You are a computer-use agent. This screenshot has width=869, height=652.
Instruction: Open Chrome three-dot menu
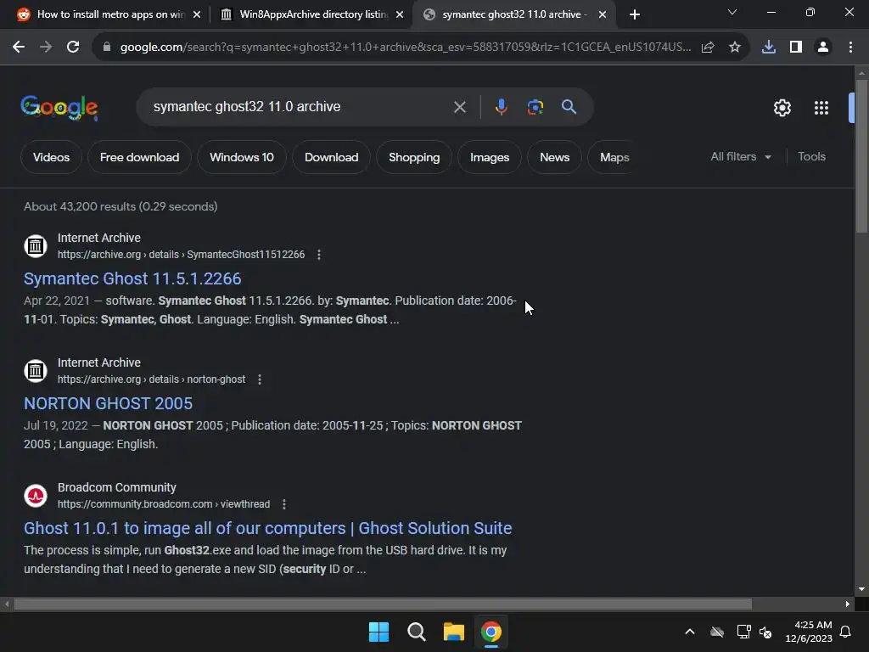coord(850,48)
